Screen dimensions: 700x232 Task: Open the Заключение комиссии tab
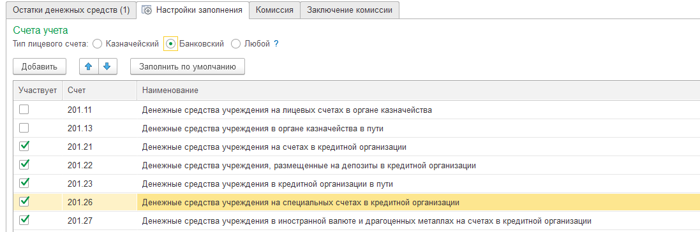click(x=350, y=10)
